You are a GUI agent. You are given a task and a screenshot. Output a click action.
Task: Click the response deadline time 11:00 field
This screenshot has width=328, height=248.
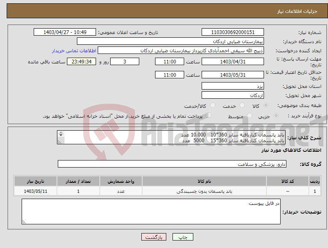coord(170,61)
